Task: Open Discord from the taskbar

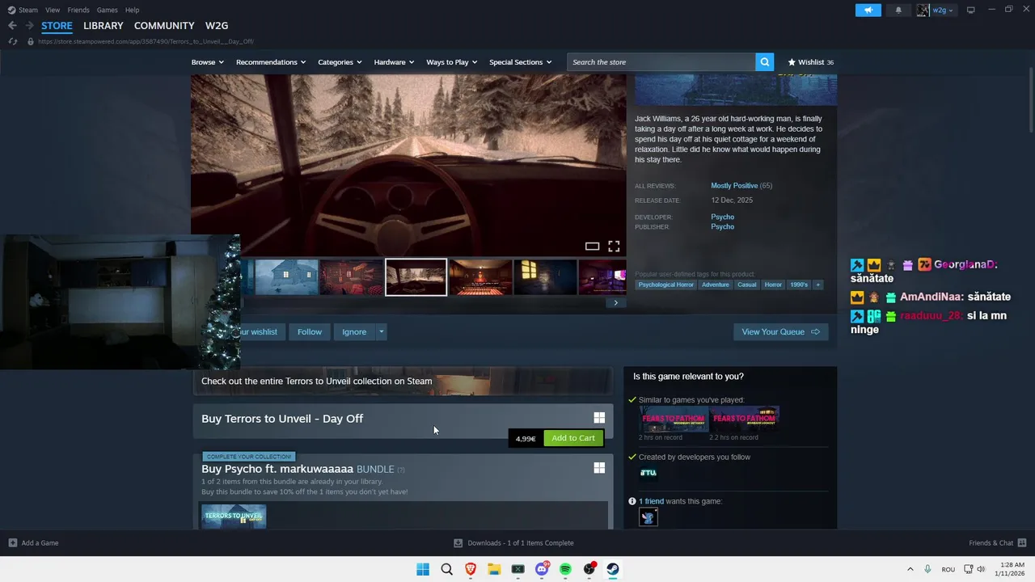Action: [542, 569]
